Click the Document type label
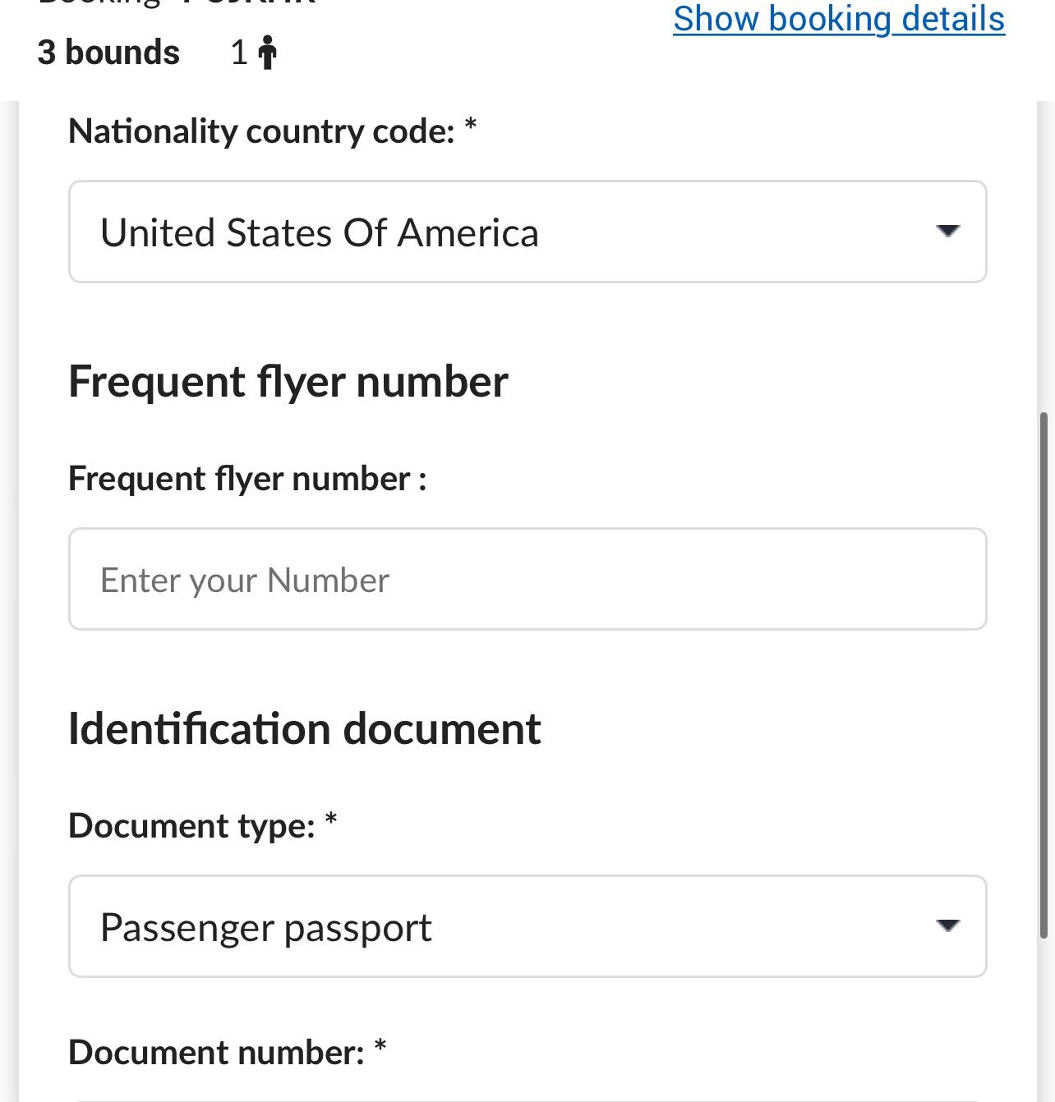1055x1102 pixels. [x=191, y=826]
